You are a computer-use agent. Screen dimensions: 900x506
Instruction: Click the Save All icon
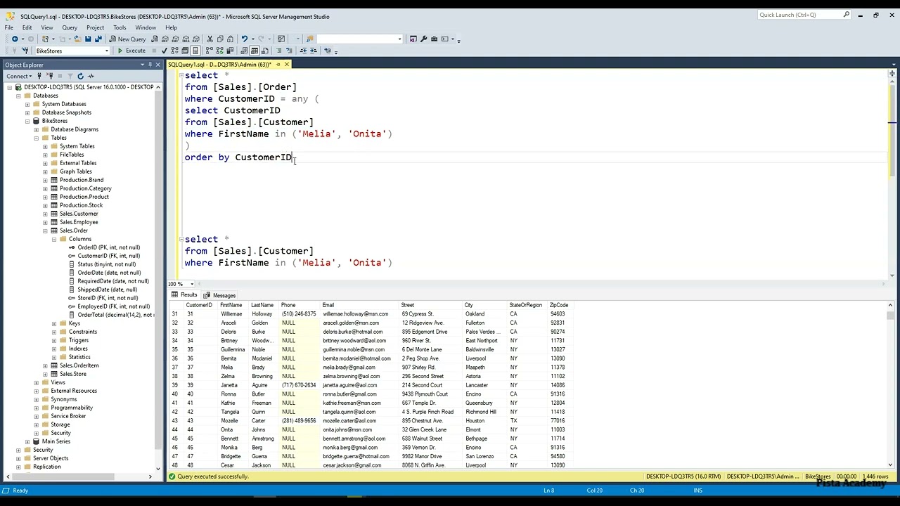(98, 39)
